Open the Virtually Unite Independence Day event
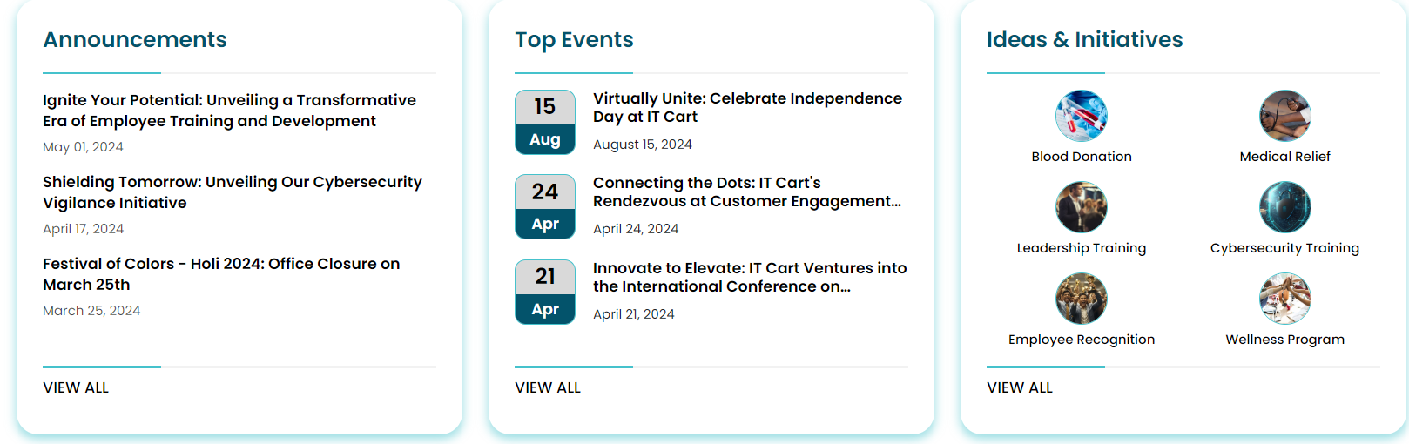This screenshot has height=444, width=1409. 747,108
